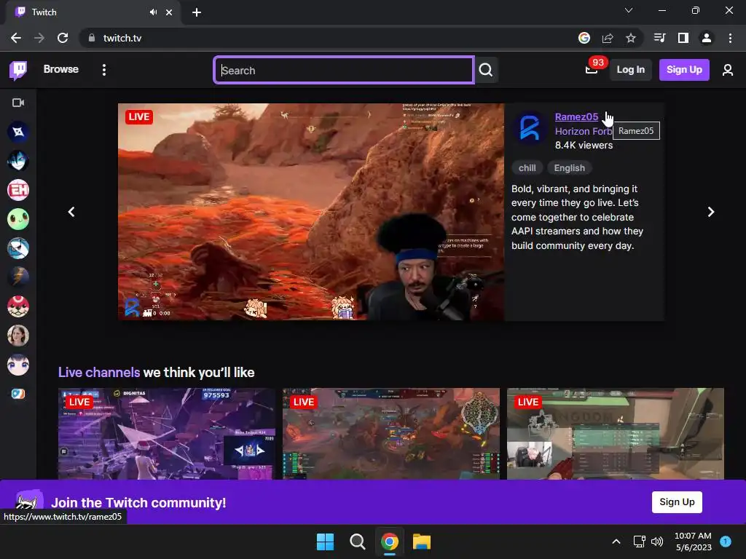Viewport: 746px width, 559px height.
Task: Click the Ramez05 channel avatar logo
Action: click(x=530, y=128)
